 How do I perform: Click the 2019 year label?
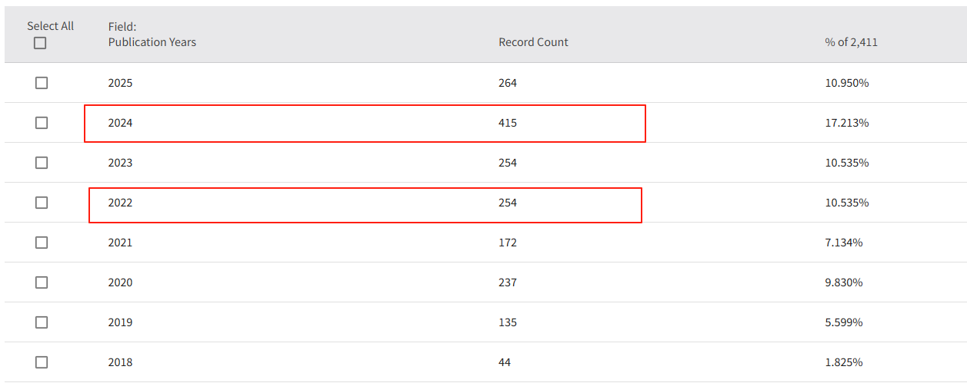pyautogui.click(x=120, y=322)
